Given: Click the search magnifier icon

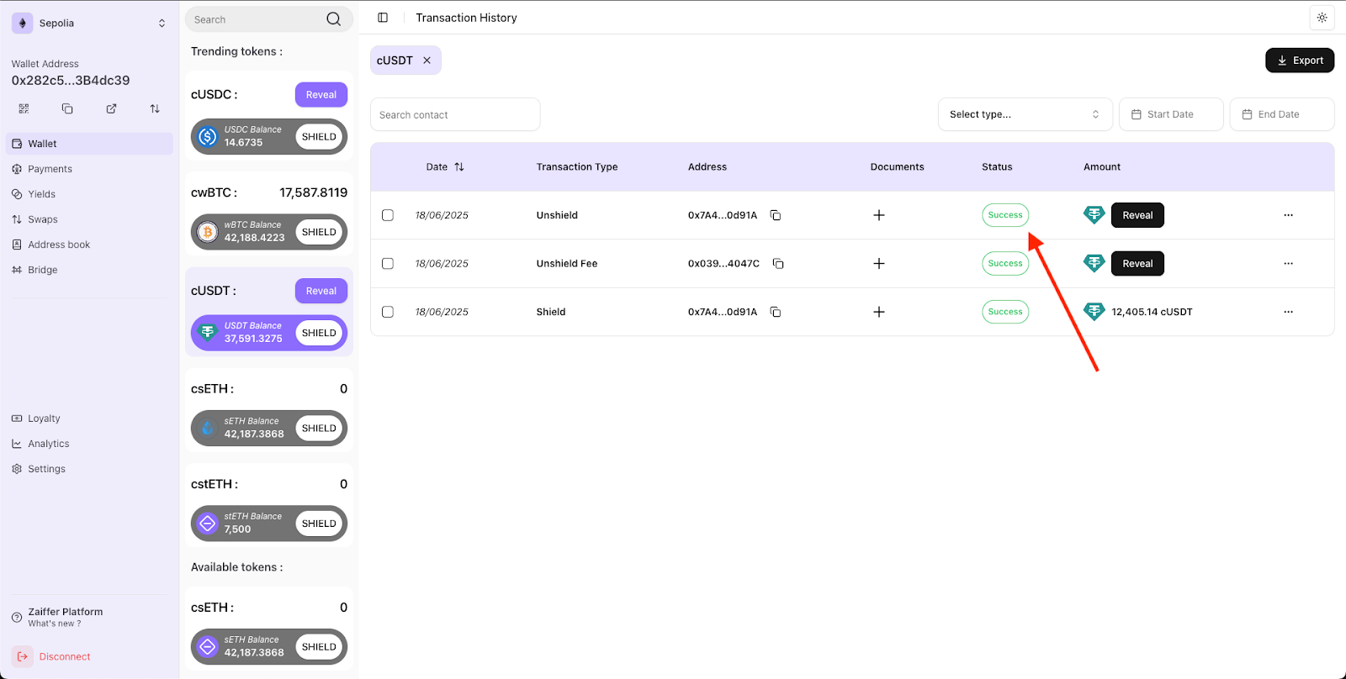Looking at the screenshot, I should click(x=334, y=19).
